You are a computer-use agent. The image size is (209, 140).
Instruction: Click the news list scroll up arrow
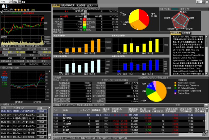click(49, 108)
